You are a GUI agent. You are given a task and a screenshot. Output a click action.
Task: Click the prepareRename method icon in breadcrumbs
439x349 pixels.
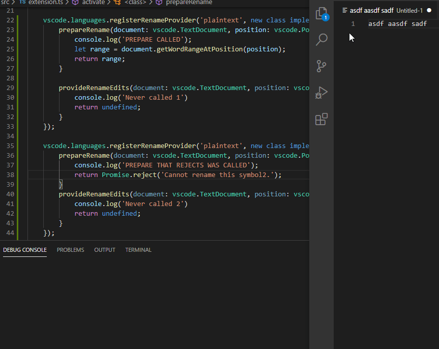159,3
